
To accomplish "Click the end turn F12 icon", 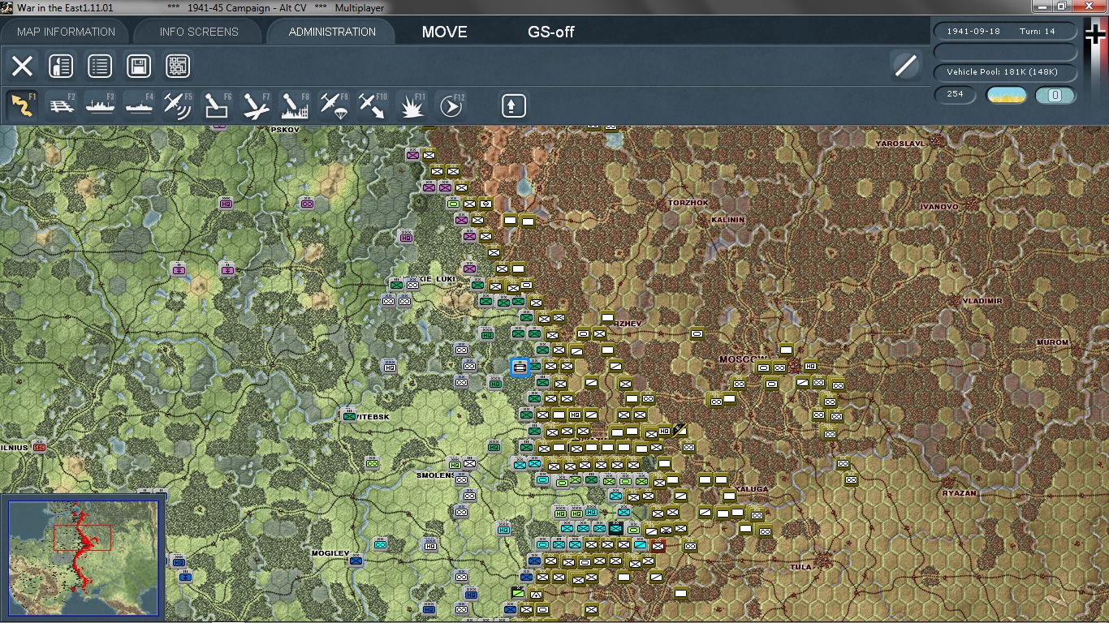I will pyautogui.click(x=451, y=105).
